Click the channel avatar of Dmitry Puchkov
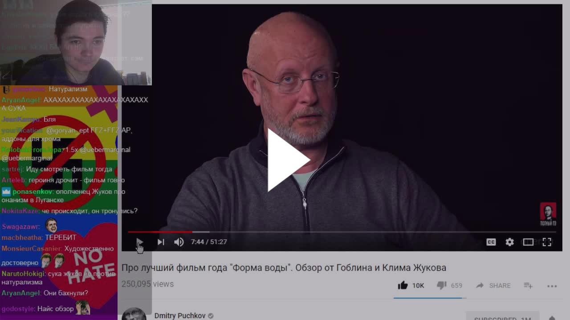570x320 pixels. pyautogui.click(x=134, y=314)
